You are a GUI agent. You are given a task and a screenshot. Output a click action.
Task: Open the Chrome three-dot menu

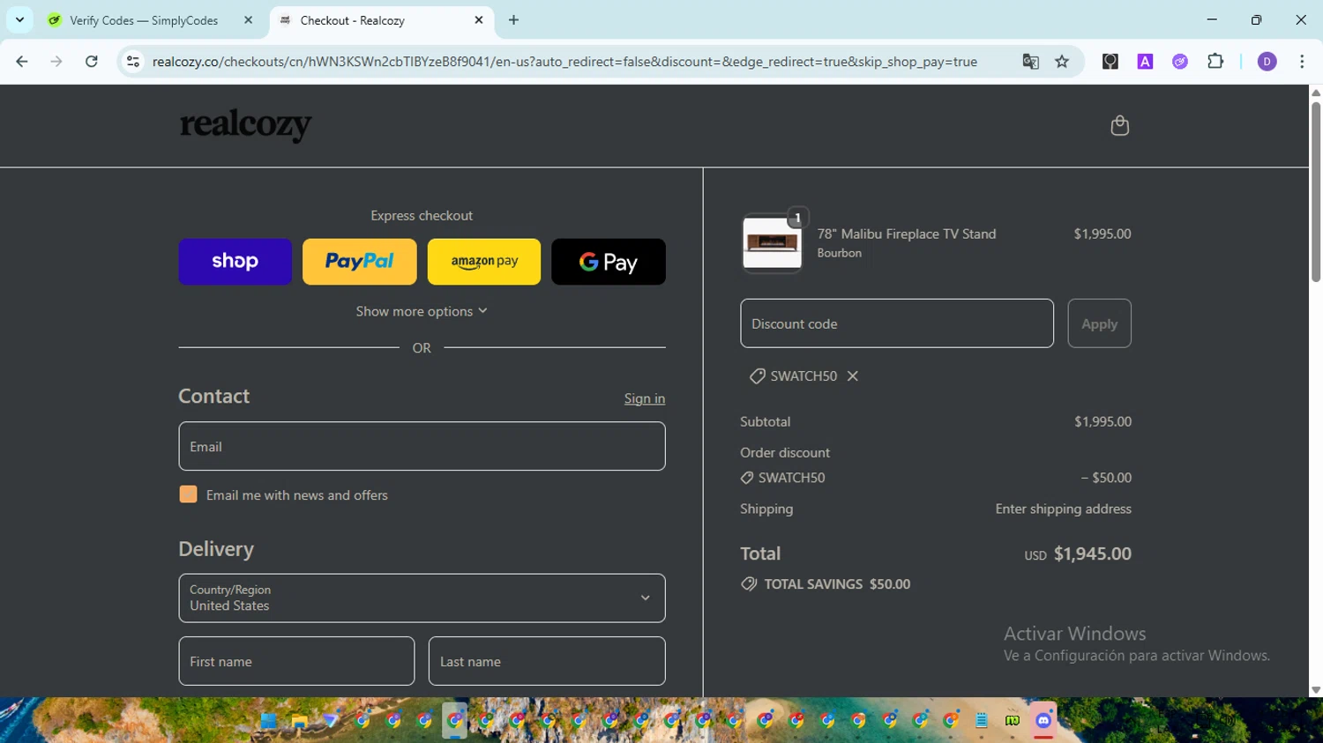1302,62
